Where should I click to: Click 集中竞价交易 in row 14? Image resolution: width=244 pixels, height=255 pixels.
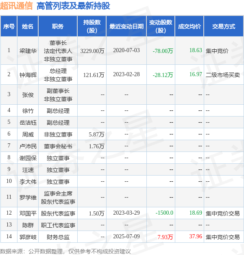222,237
